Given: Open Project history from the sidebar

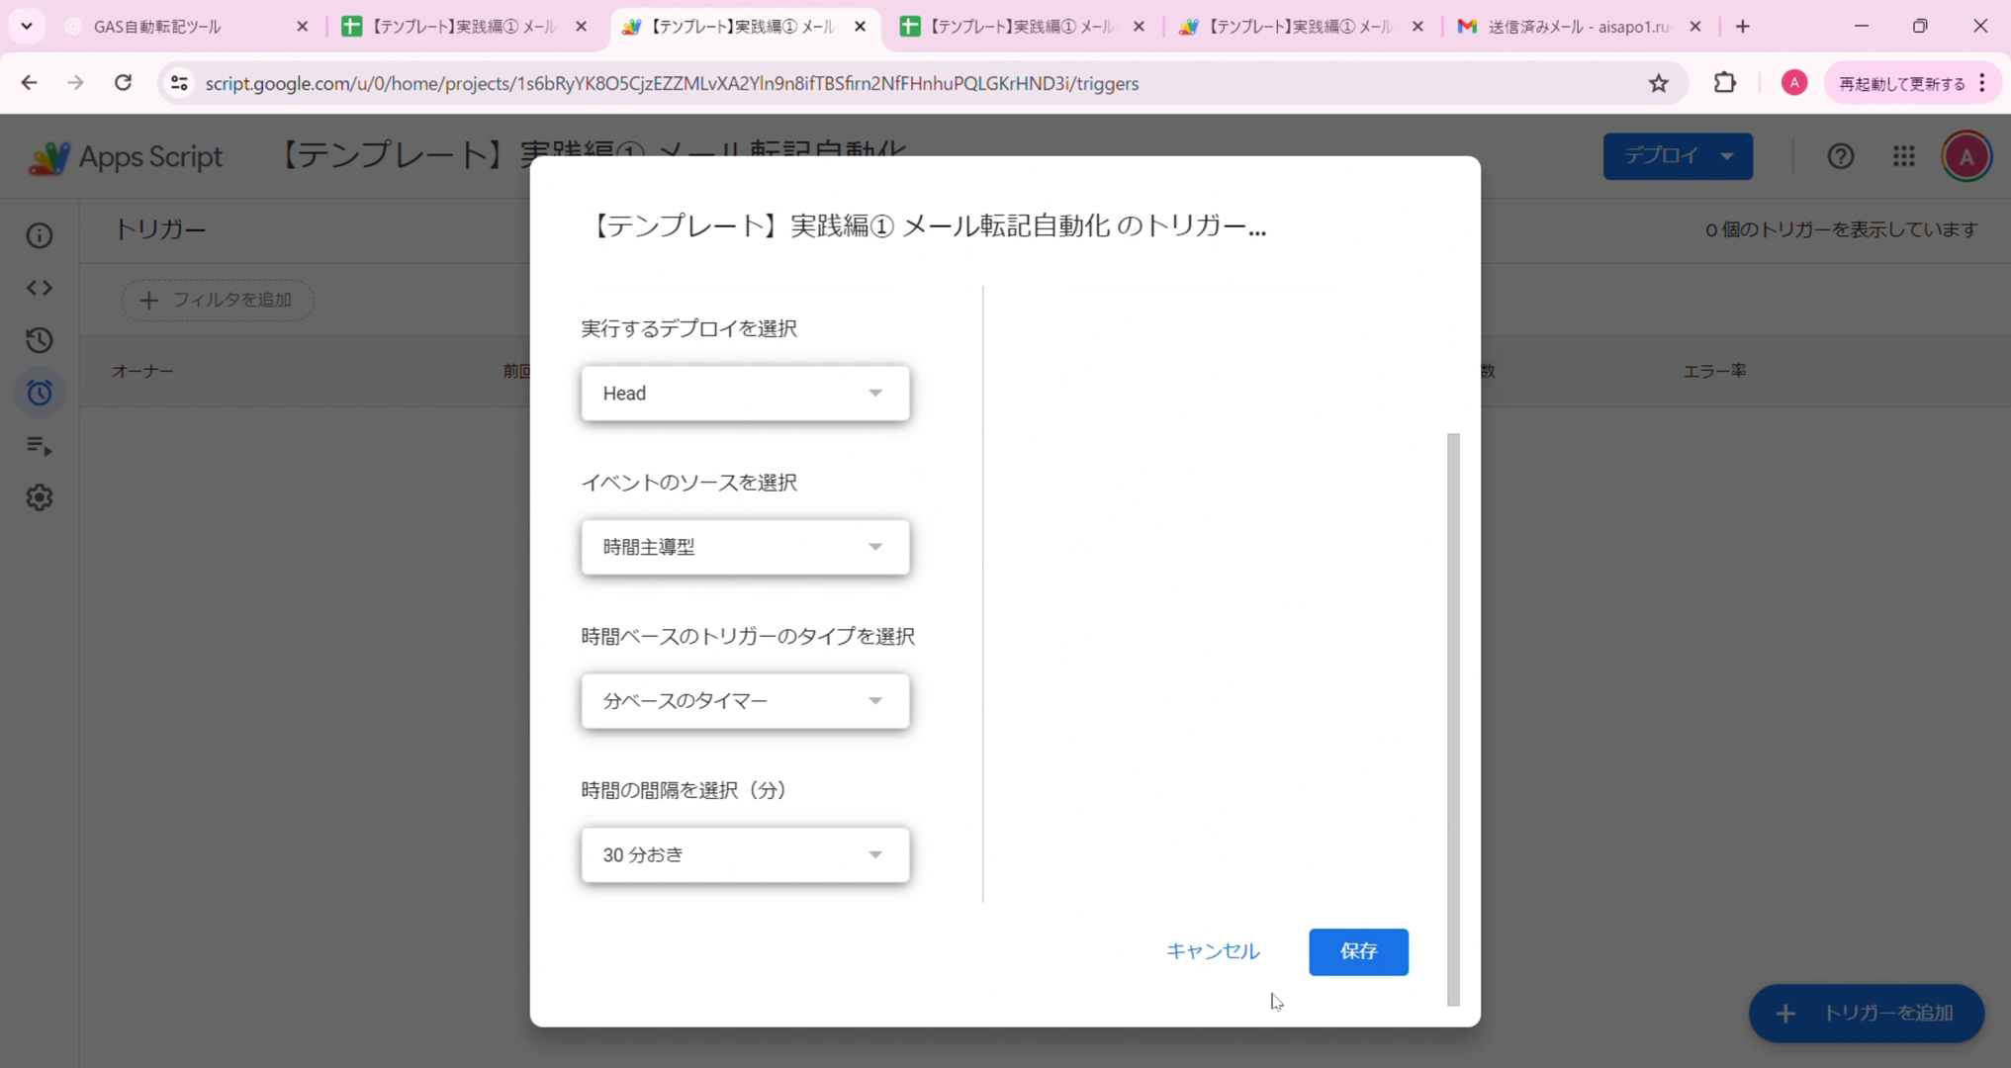Looking at the screenshot, I should click(38, 340).
